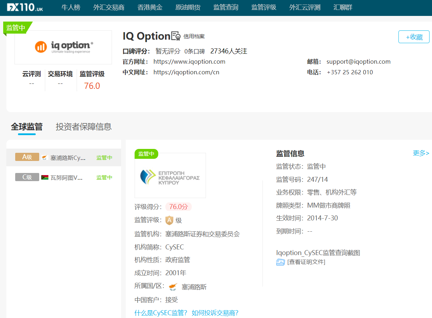Screen dimensions: 432x318
Task: Select the A级 塞浦路斯Cy... regulator row
Action: [x=64, y=157]
